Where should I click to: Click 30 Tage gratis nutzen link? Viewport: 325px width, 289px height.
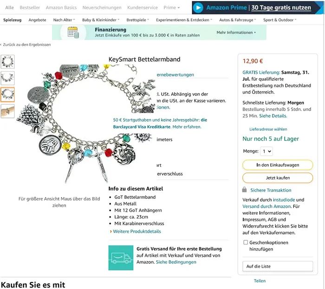point(281,8)
